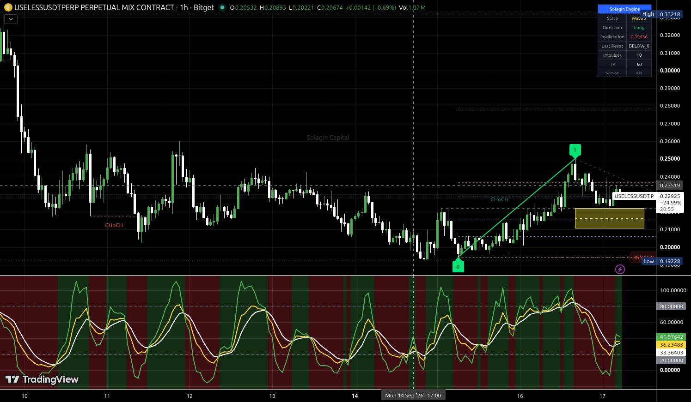Click the High 0.33218 price label
Image resolution: width=691 pixels, height=402 pixels.
click(x=662, y=14)
